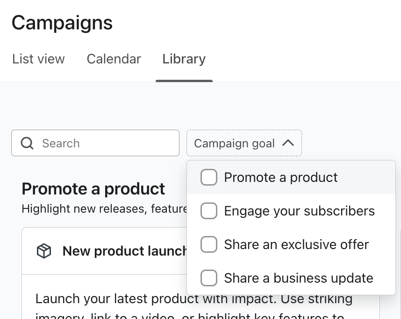This screenshot has width=401, height=319.
Task: Open the New product launch template card
Action: click(x=124, y=251)
